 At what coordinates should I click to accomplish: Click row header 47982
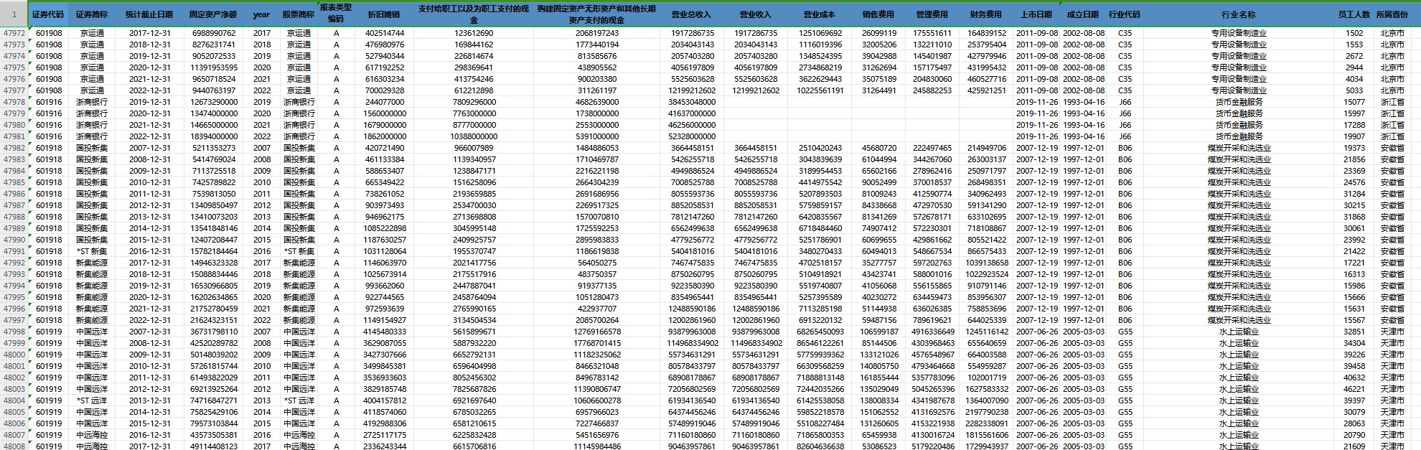point(14,148)
